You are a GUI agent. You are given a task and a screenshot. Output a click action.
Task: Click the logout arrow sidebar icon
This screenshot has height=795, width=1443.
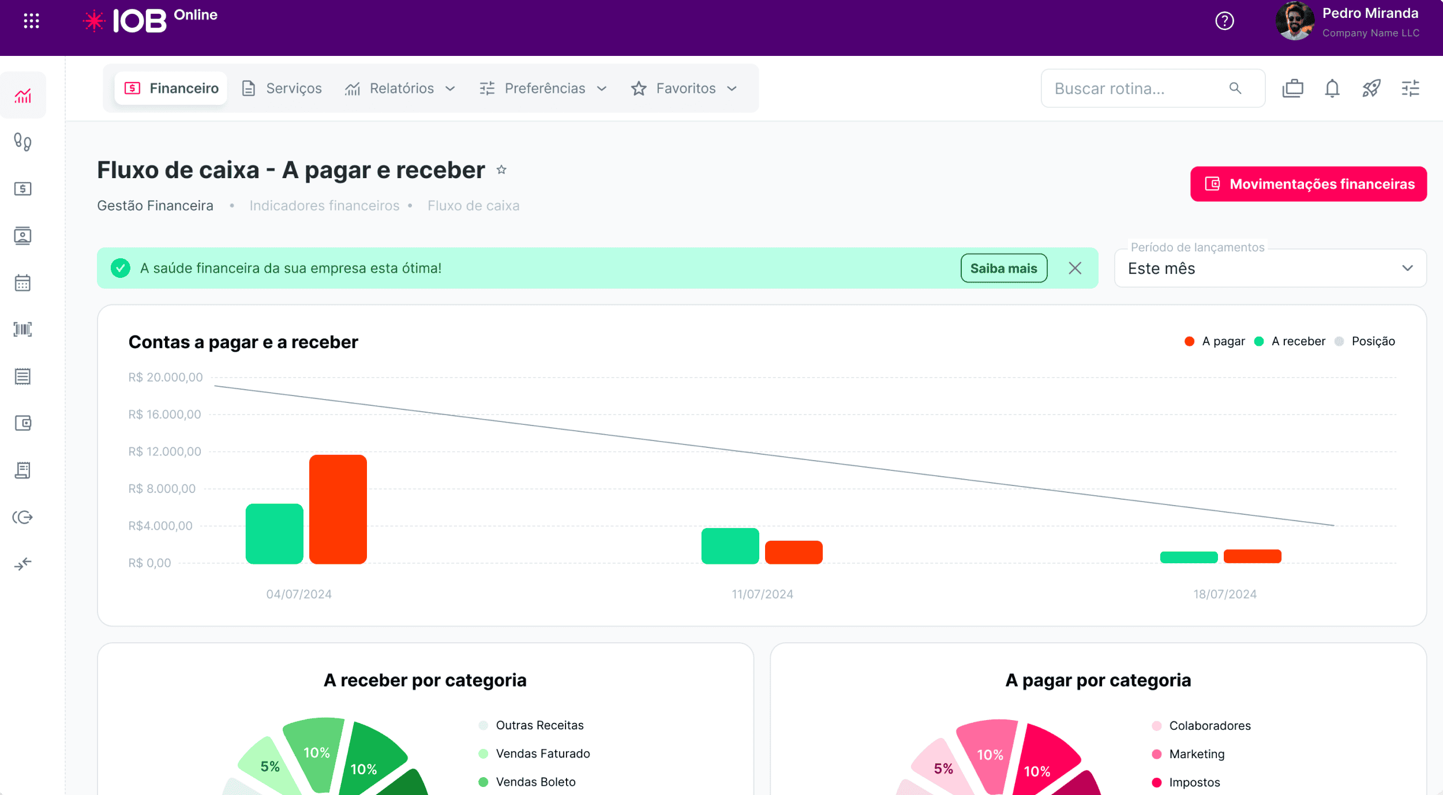[x=23, y=517]
